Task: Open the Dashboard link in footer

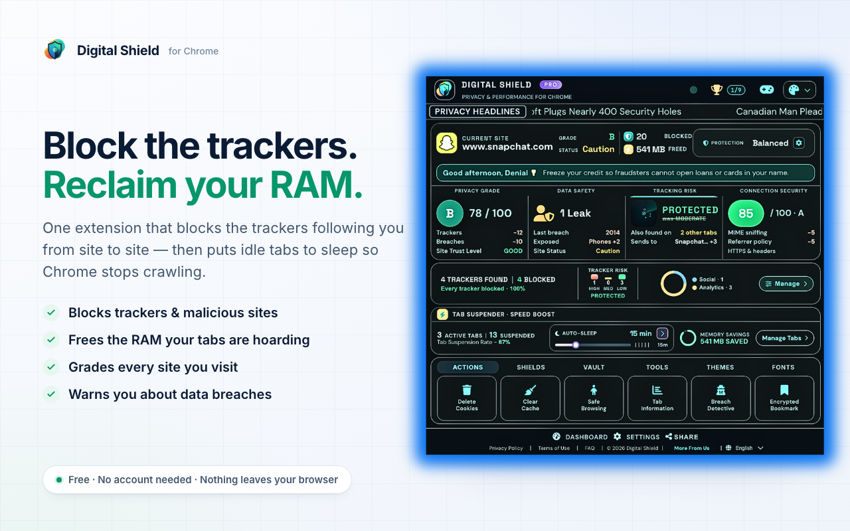Action: (x=580, y=437)
